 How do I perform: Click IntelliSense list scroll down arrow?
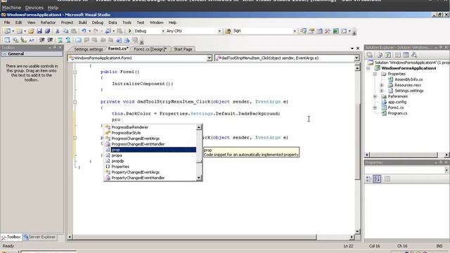(199, 178)
